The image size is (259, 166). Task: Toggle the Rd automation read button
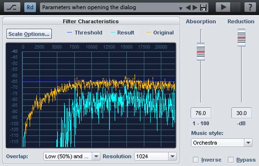[30, 7]
